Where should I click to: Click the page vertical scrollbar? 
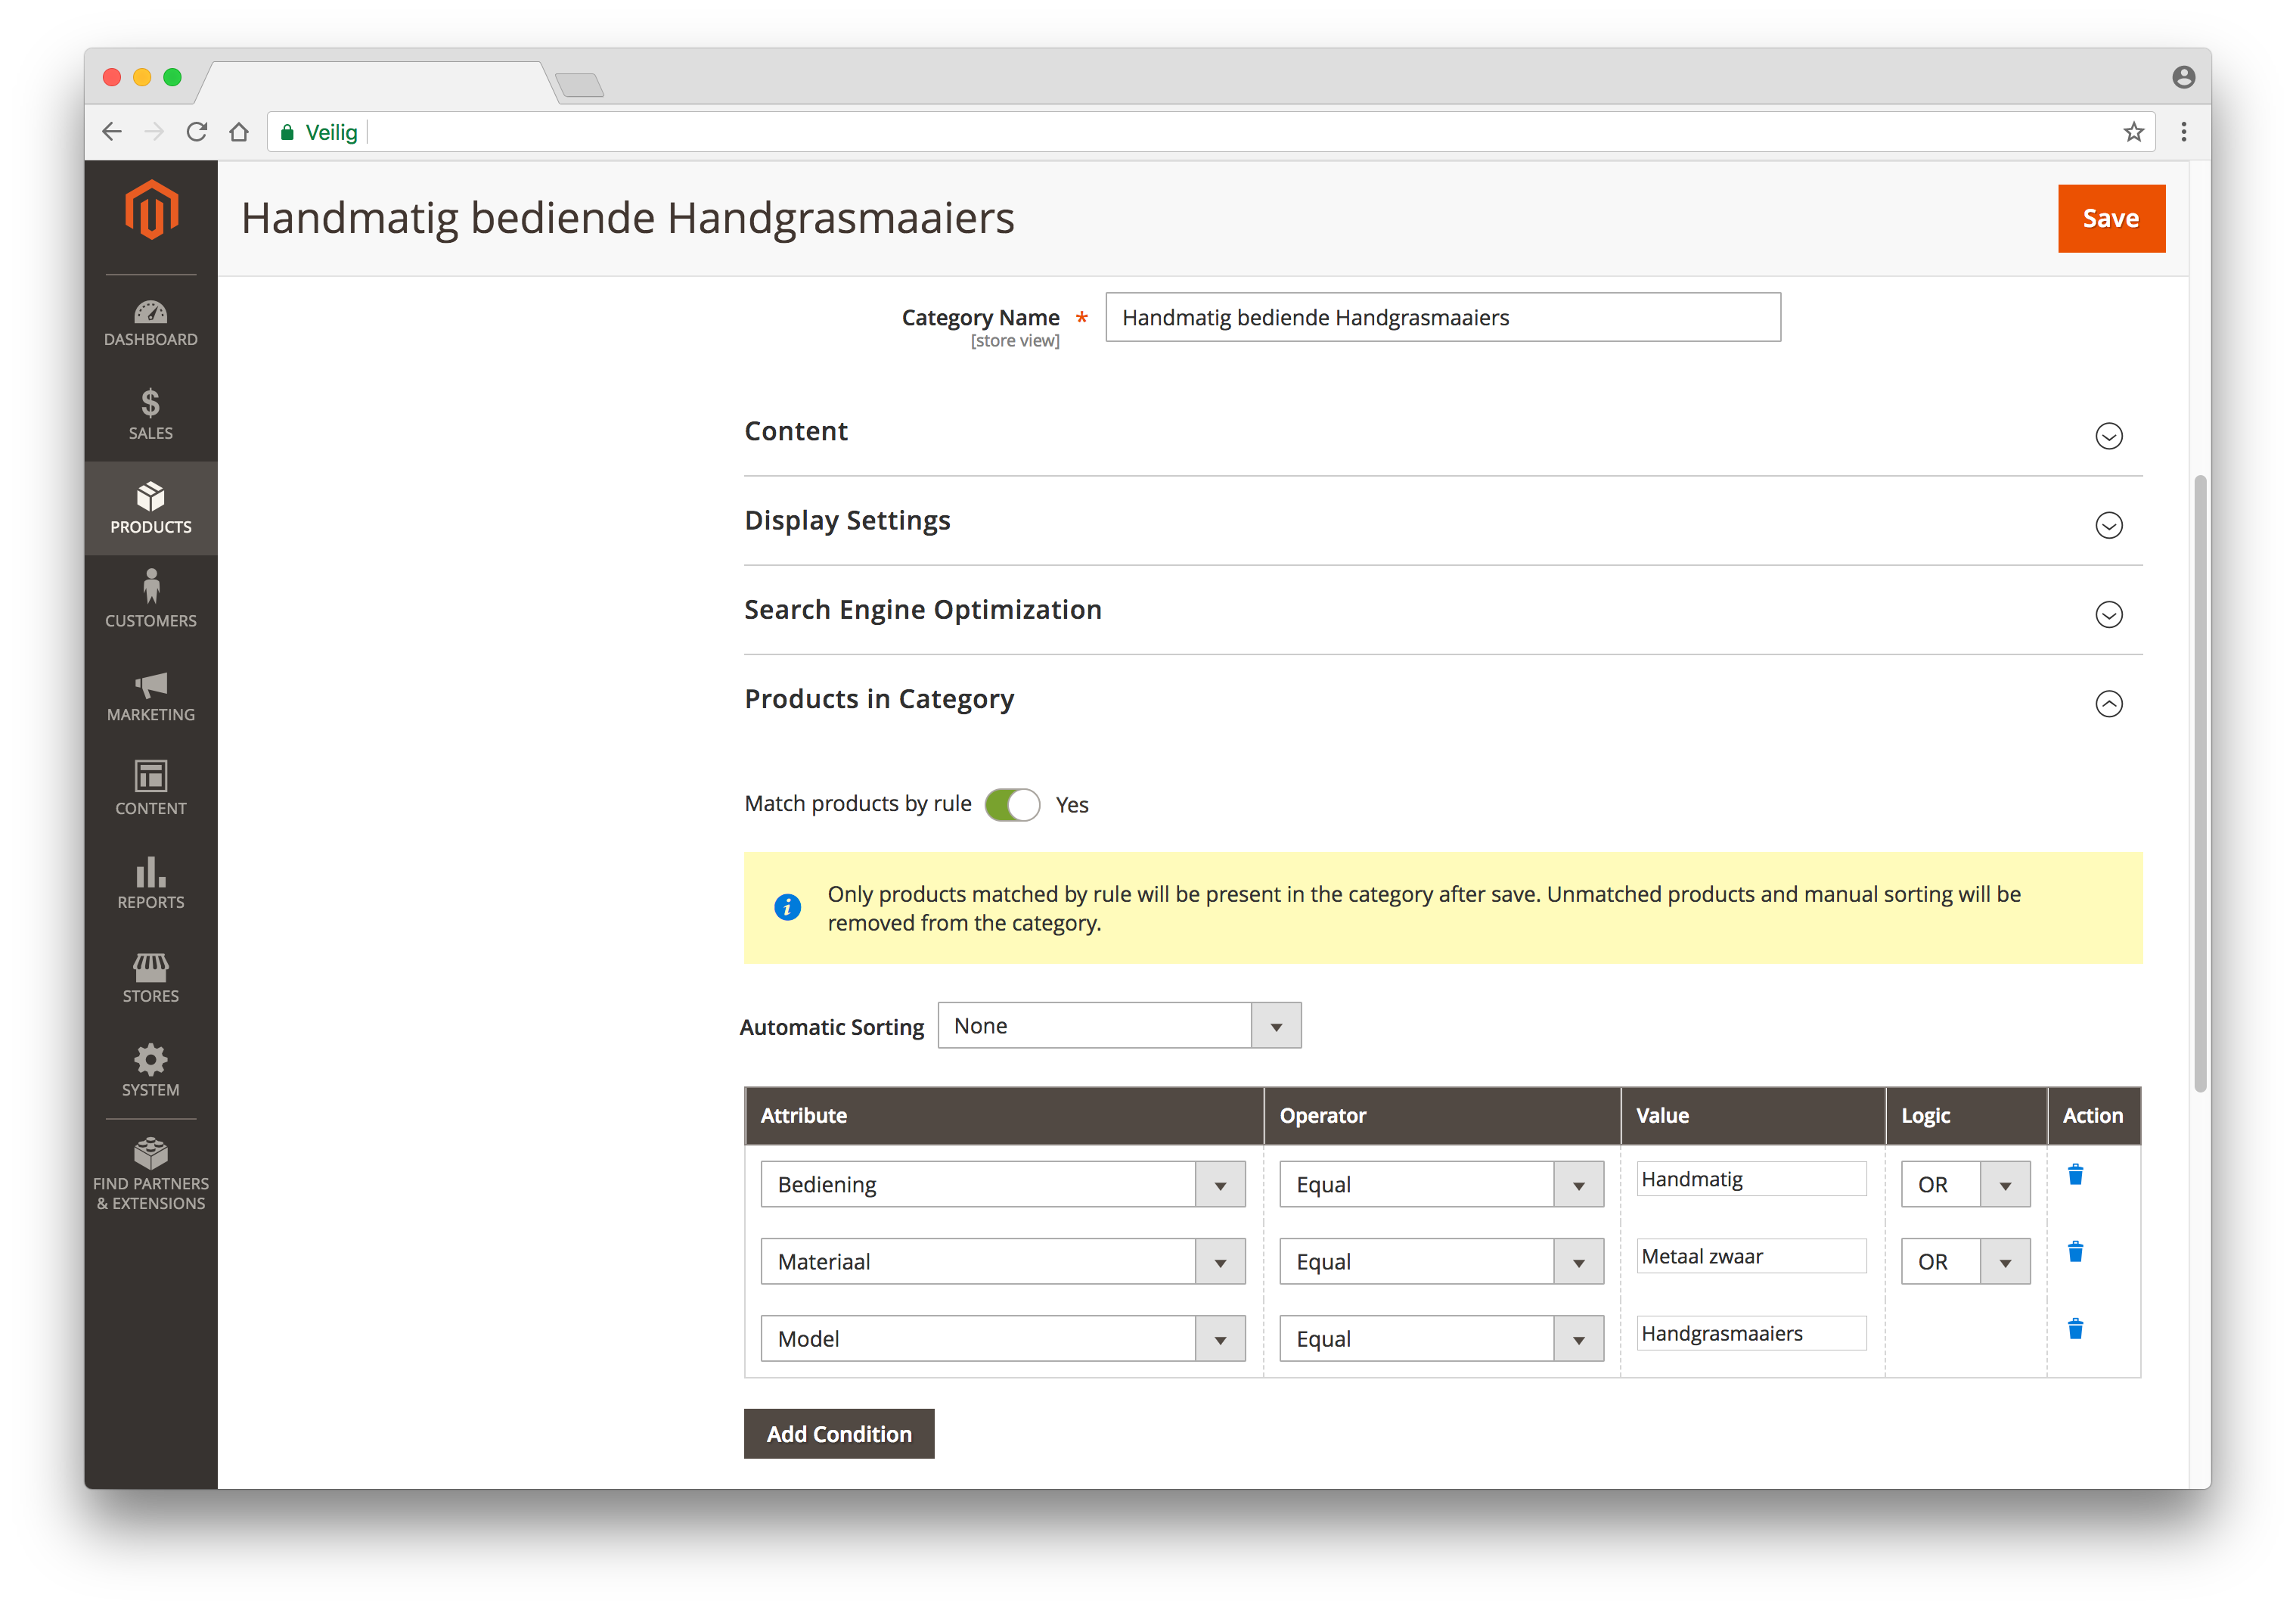[2199, 784]
